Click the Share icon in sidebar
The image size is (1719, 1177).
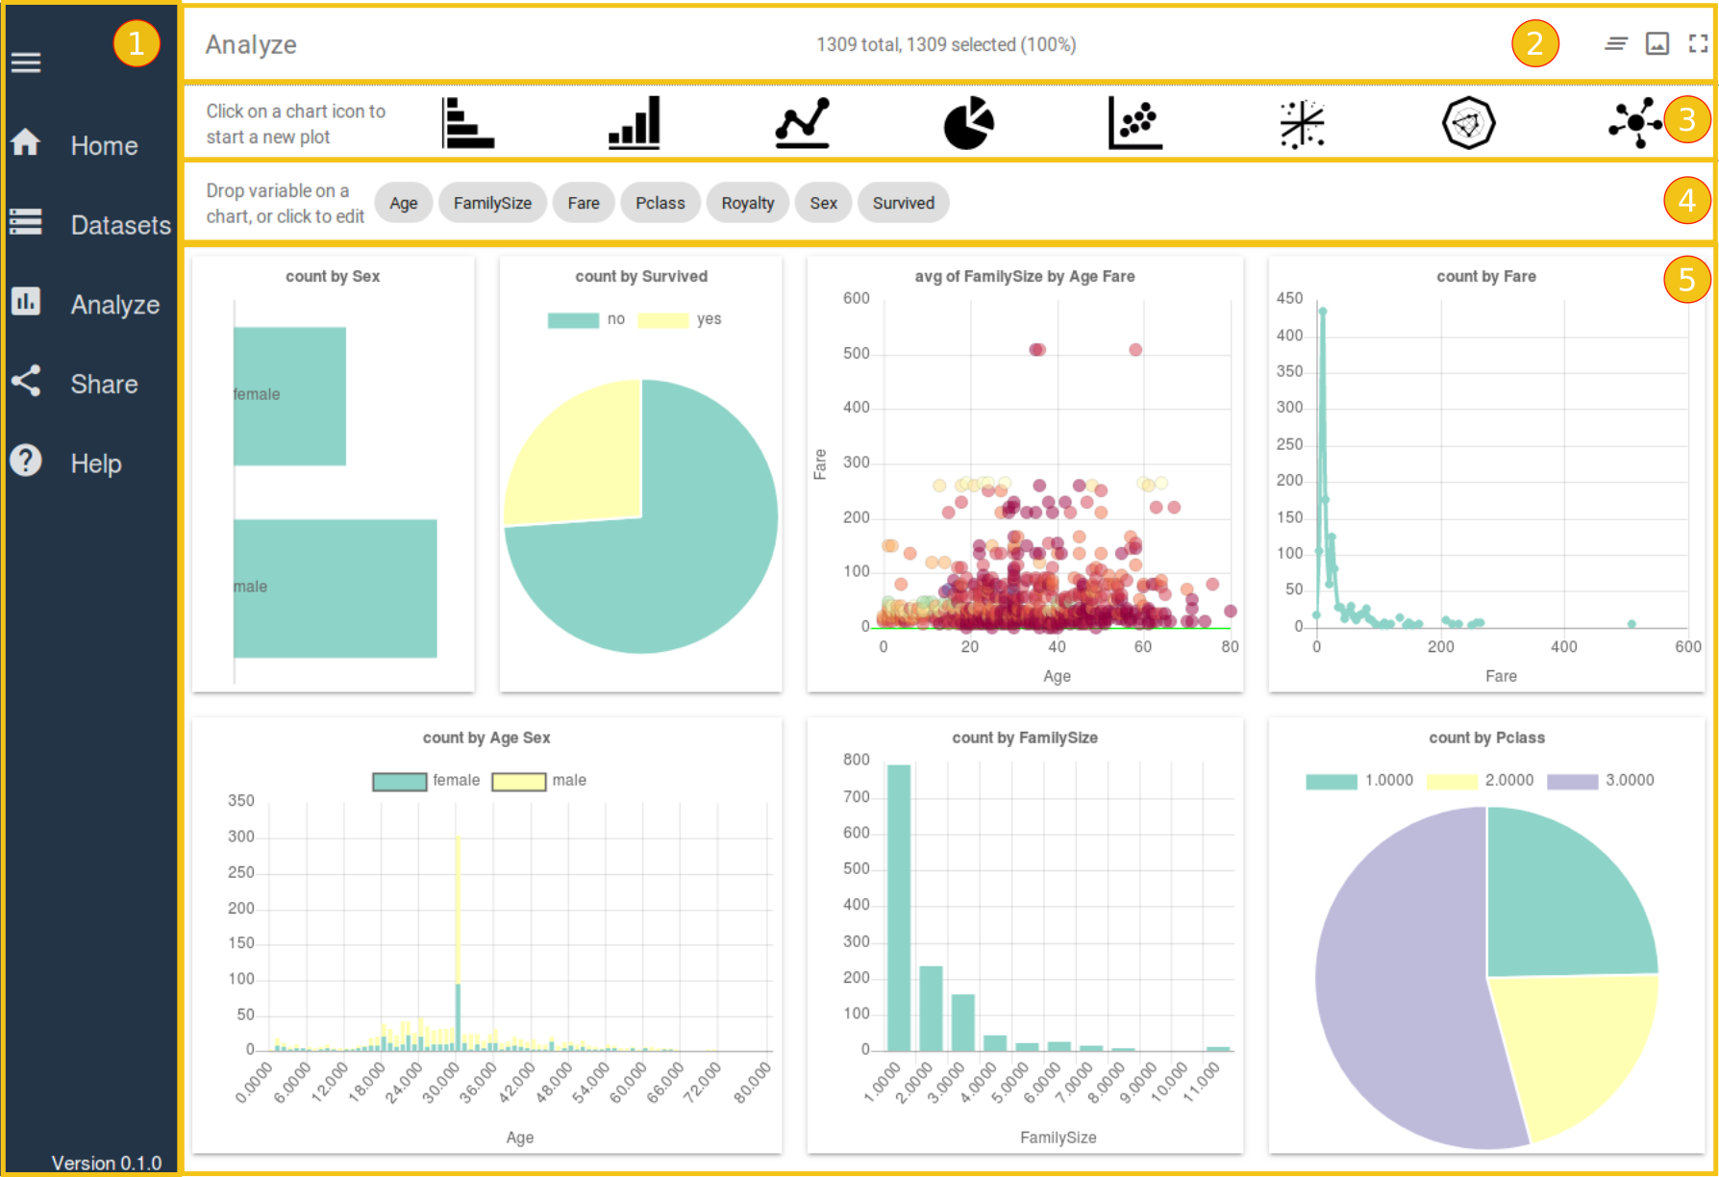(26, 381)
